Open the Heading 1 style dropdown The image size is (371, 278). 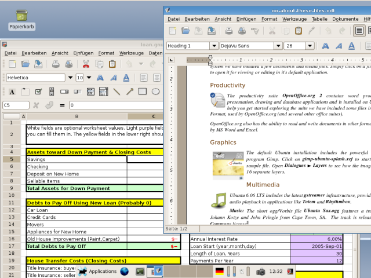coord(214,46)
